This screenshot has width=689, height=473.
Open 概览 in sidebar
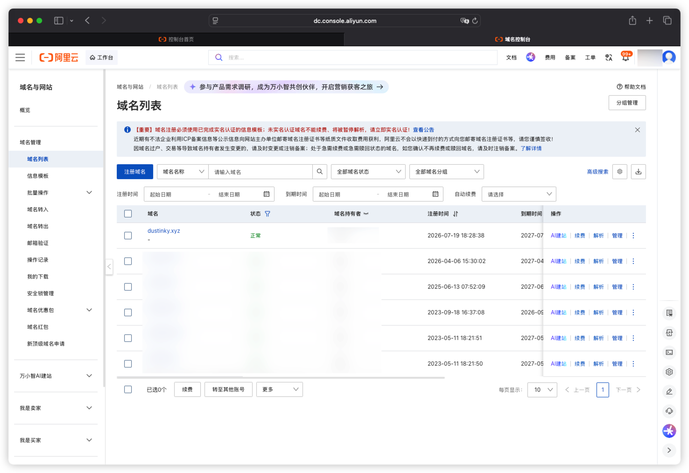tap(25, 110)
